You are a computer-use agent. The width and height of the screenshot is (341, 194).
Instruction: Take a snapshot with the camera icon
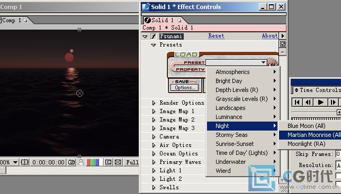click(71, 162)
